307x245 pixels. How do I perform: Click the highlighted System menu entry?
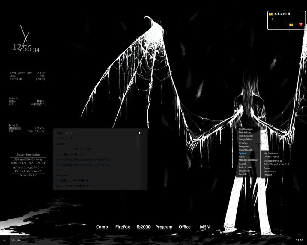click(243, 153)
